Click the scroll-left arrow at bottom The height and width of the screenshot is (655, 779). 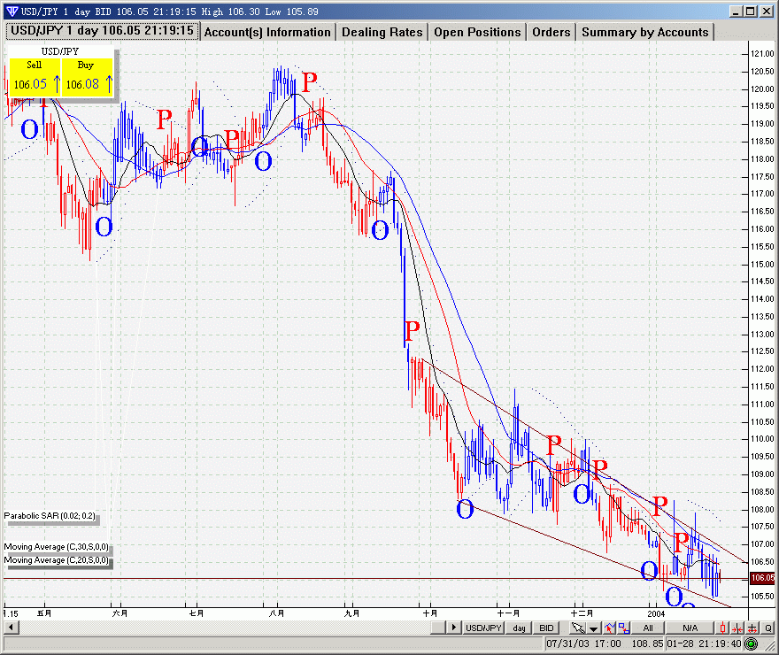[x=11, y=628]
